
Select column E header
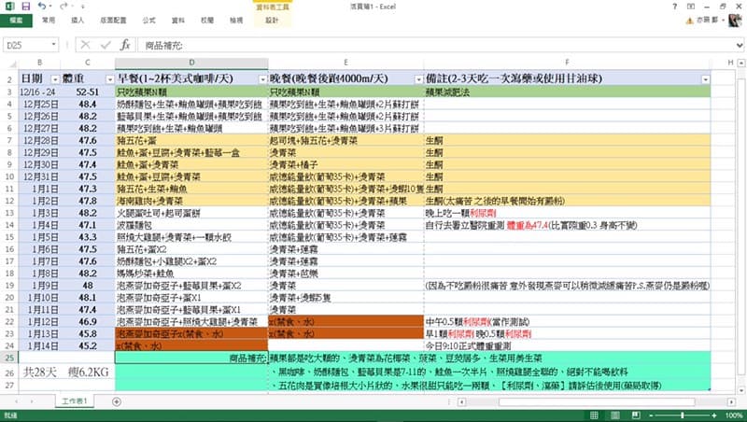point(345,63)
